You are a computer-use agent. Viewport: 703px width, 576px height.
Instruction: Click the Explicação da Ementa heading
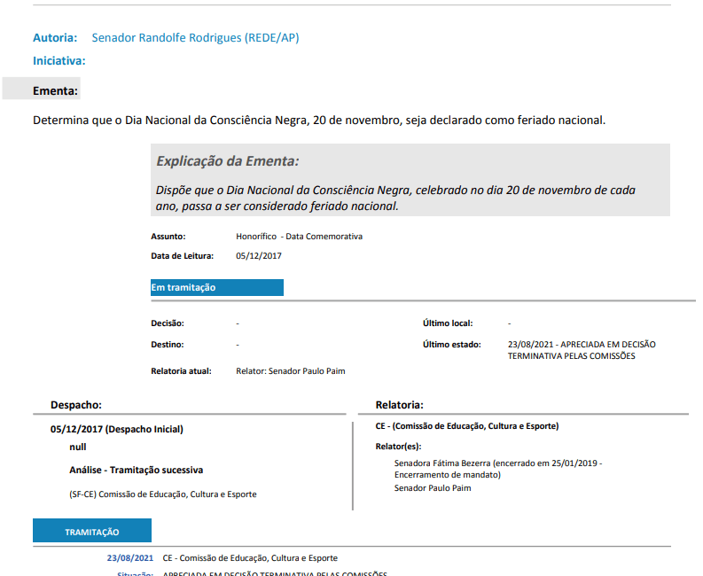click(x=227, y=161)
